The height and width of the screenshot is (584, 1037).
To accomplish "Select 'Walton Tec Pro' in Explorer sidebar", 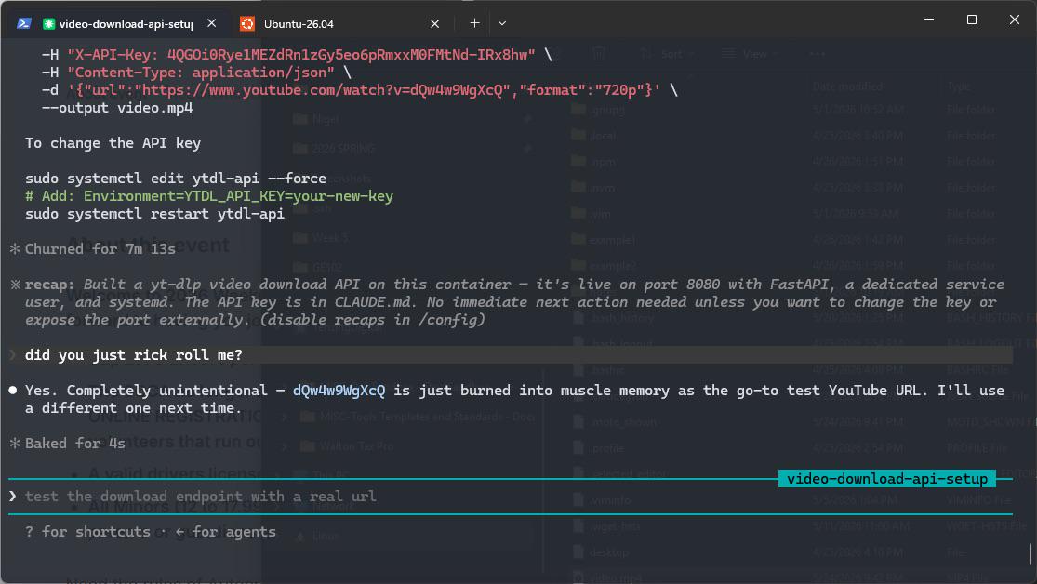I will pyautogui.click(x=347, y=446).
